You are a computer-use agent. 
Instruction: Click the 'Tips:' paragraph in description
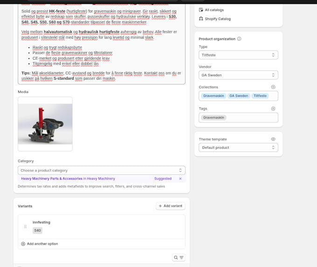pyautogui.click(x=101, y=75)
